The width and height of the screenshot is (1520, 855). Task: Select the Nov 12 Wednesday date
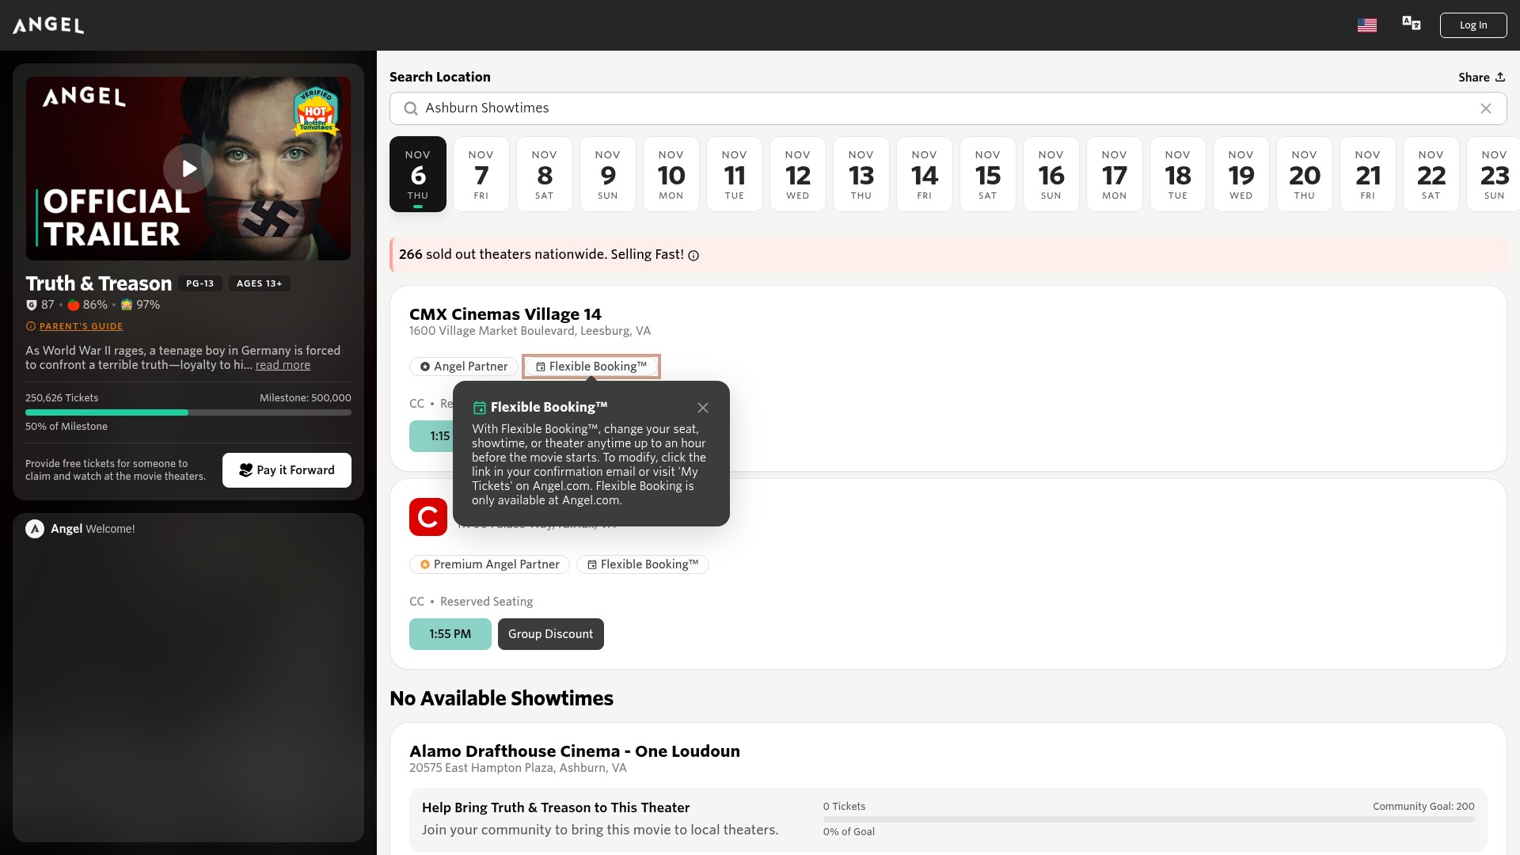798,174
